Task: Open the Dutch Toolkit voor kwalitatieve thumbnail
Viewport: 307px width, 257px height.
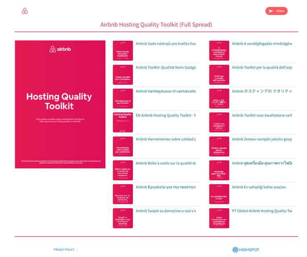Action: pos(219,122)
